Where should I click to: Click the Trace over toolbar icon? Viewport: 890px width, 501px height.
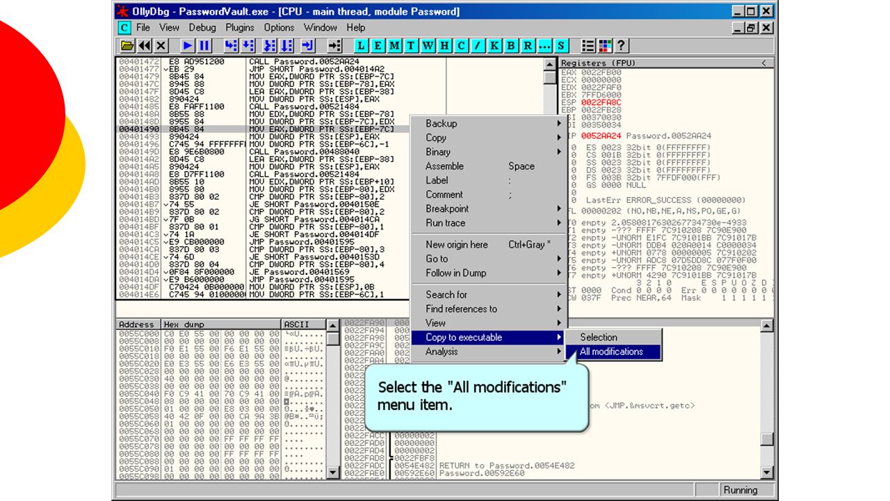coord(287,46)
